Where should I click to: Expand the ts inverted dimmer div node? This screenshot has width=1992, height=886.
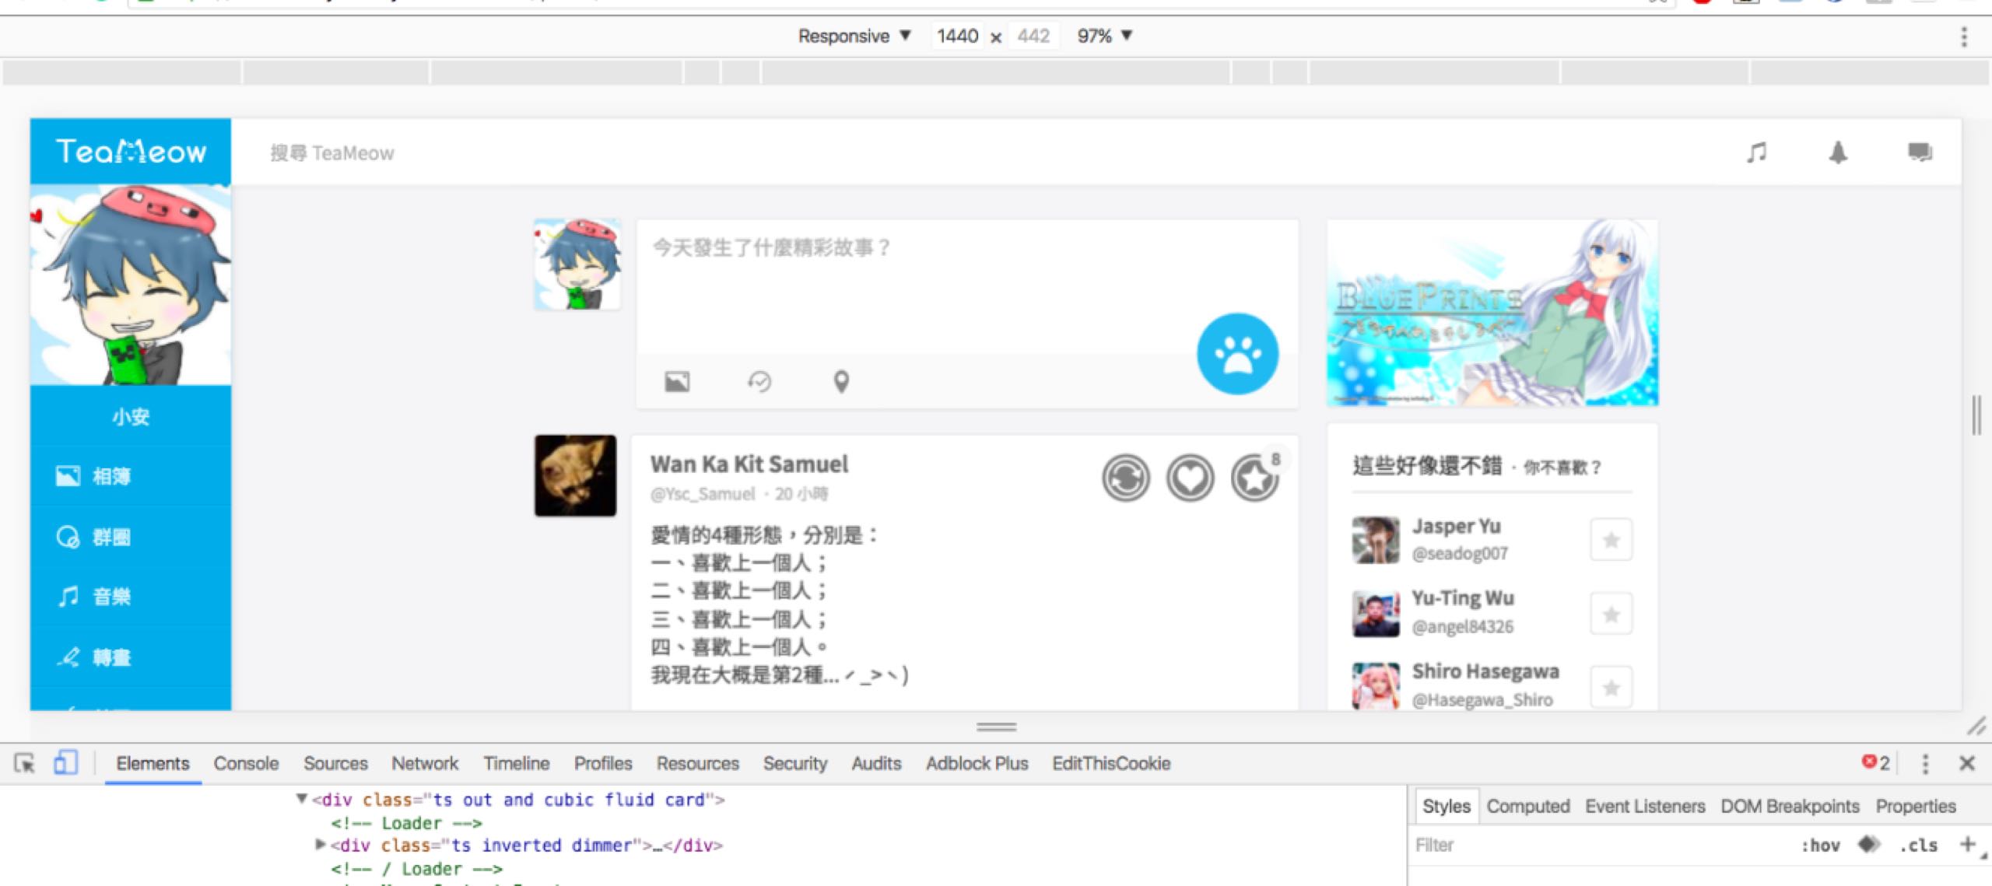[320, 845]
